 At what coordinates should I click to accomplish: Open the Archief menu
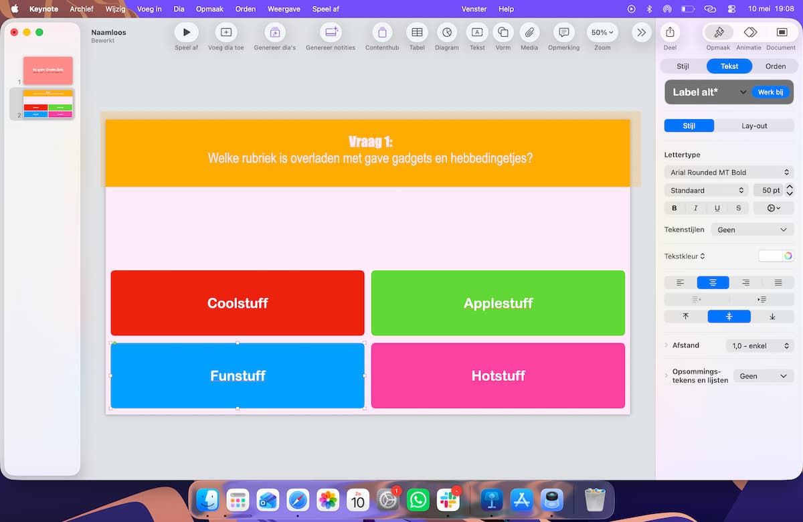pos(82,9)
